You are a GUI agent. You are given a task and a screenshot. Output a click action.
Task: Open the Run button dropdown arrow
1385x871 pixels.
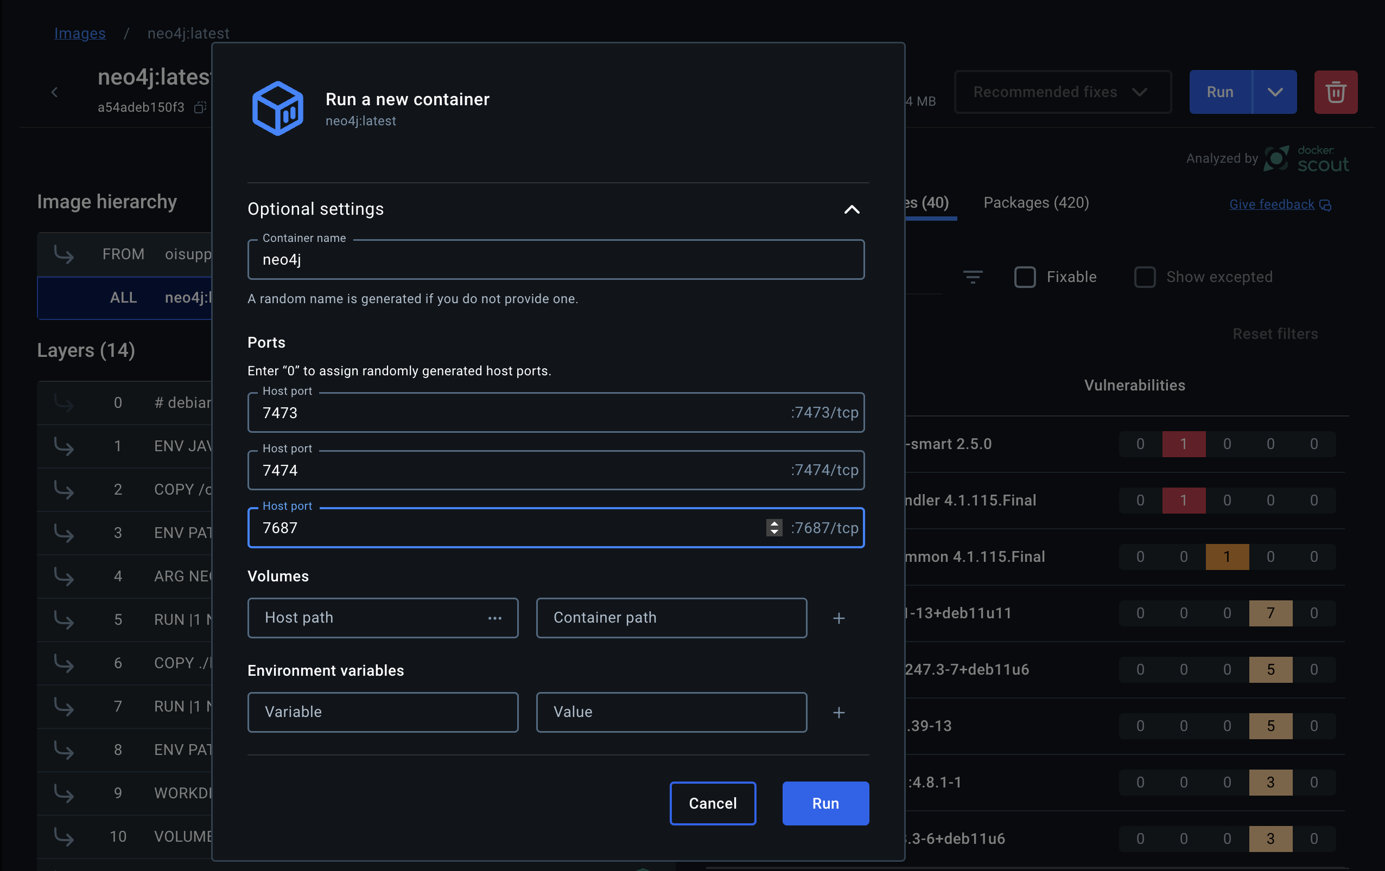pyautogui.click(x=1276, y=92)
